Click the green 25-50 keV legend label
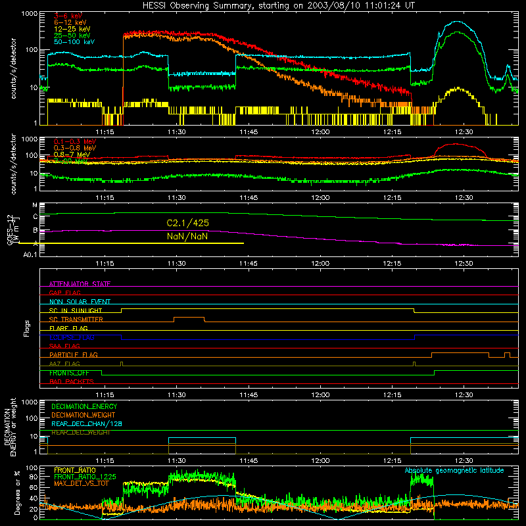Screen dimensions: 526x526 point(72,36)
